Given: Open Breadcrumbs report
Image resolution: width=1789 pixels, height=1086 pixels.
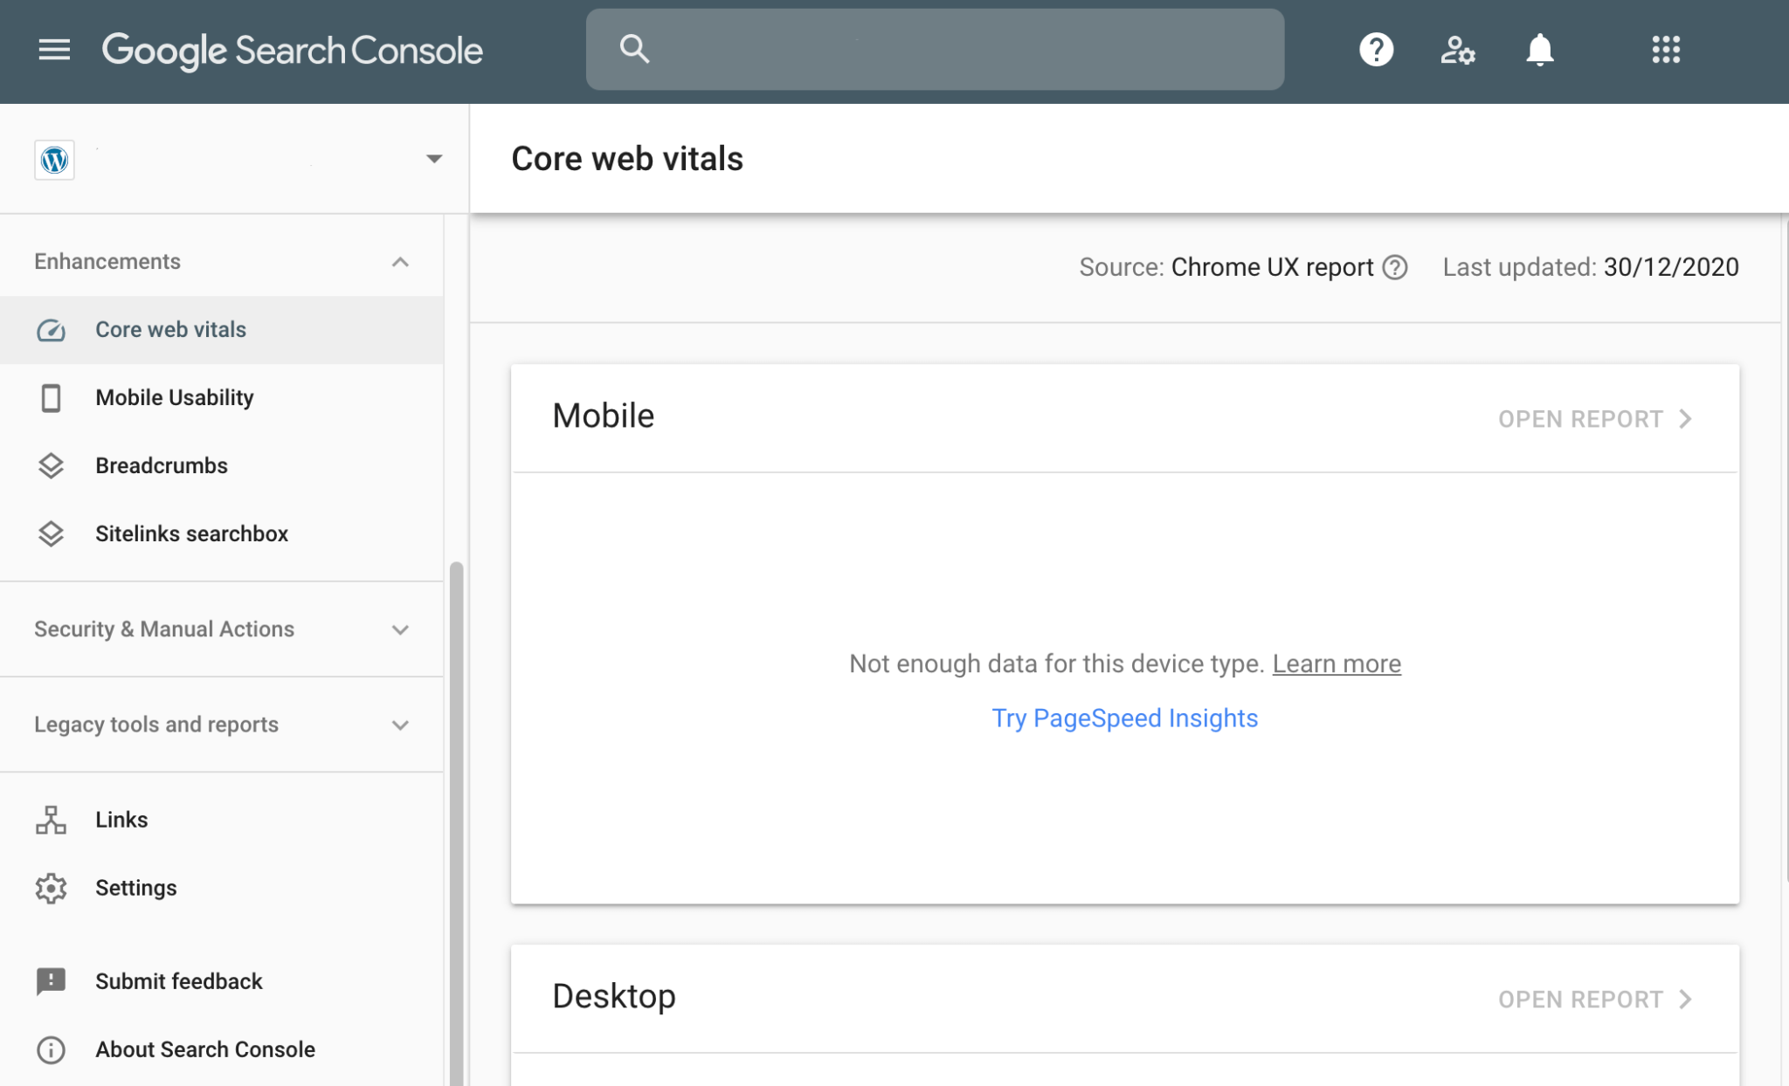Looking at the screenshot, I should click(222, 466).
